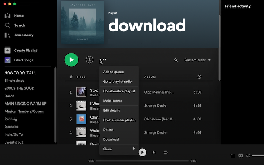Click the Lavender Haze playlist cover art
The width and height of the screenshot is (264, 165).
[x=83, y=22]
